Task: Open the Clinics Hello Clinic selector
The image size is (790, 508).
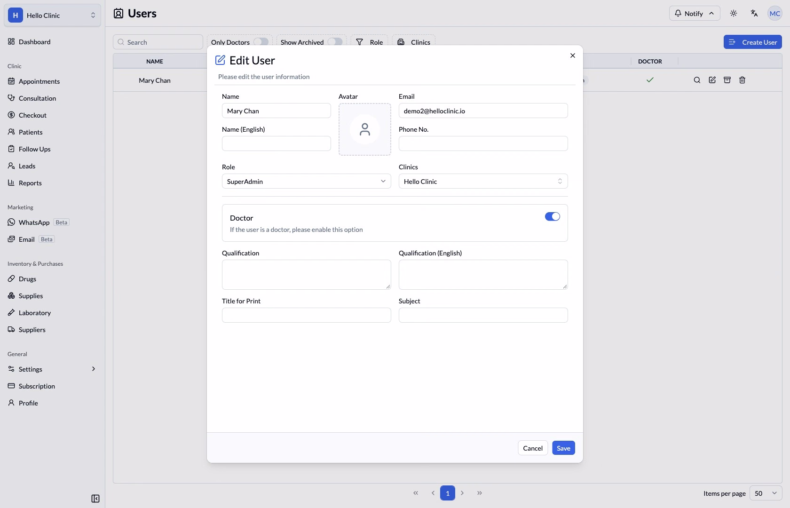Action: click(x=483, y=181)
